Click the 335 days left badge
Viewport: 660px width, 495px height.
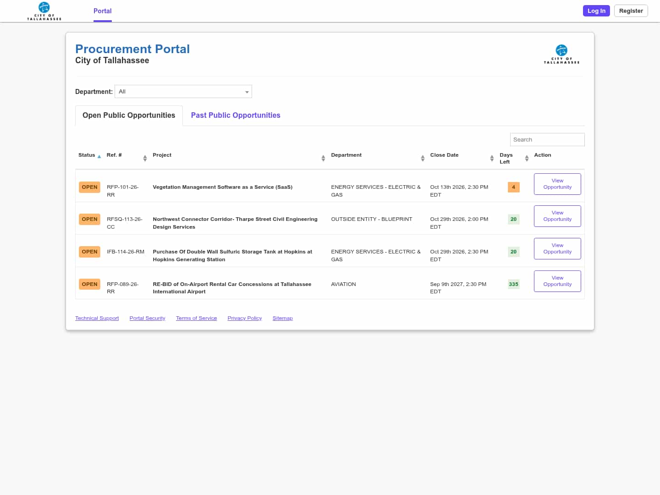513,284
